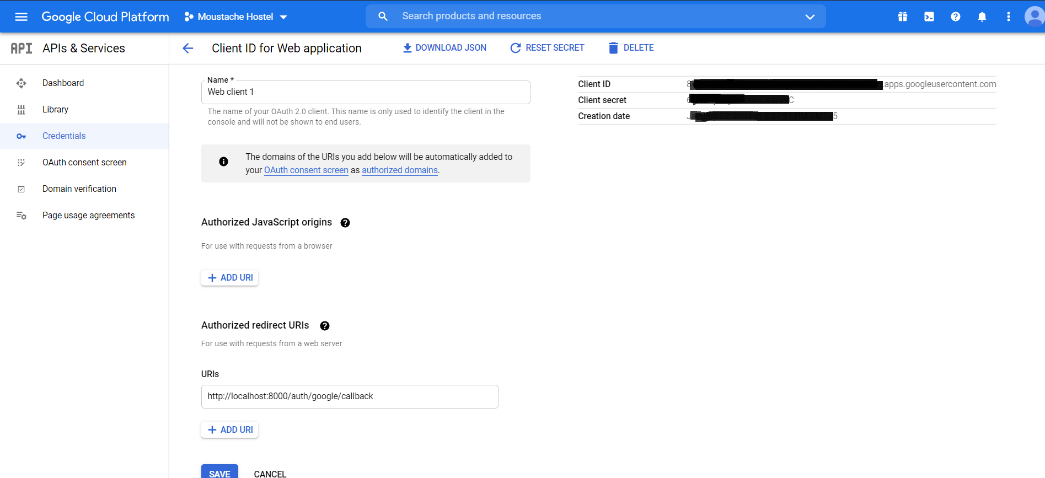Image resolution: width=1045 pixels, height=478 pixels.
Task: Open Dashboard in the sidebar
Action: pos(84,83)
